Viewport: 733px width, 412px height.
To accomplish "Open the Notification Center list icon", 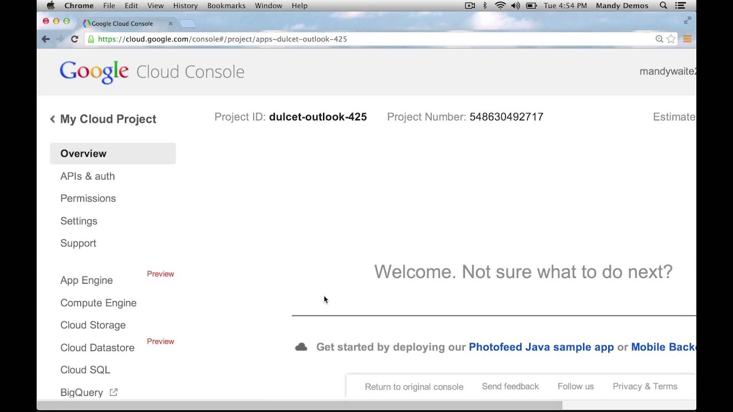I will 680,6.
